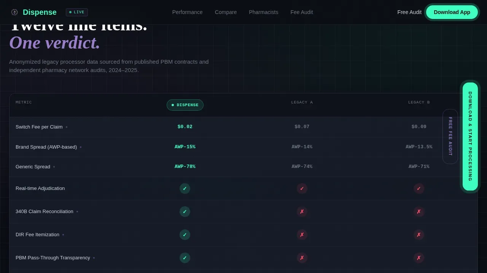487x273 pixels.
Task: Click the Legacy B X for DIR Fee Itemization
Action: point(419,235)
